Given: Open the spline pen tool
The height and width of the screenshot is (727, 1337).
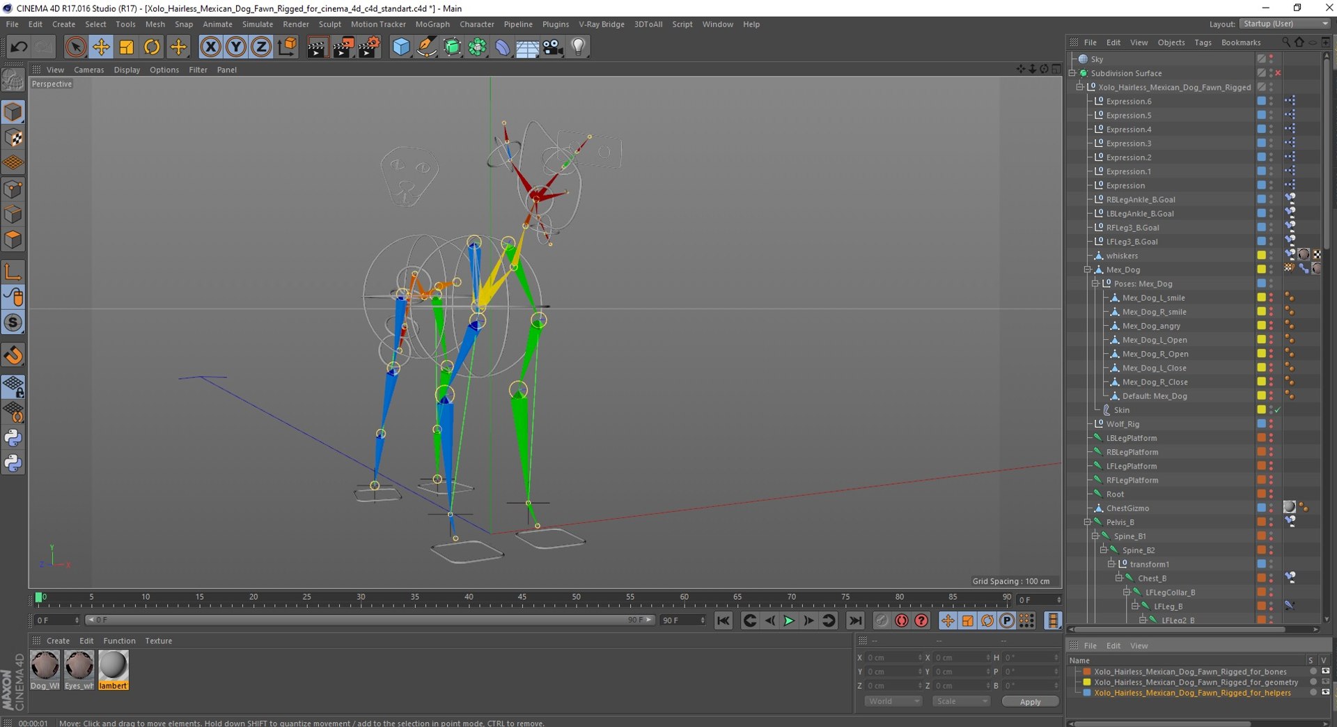Looking at the screenshot, I should (426, 47).
